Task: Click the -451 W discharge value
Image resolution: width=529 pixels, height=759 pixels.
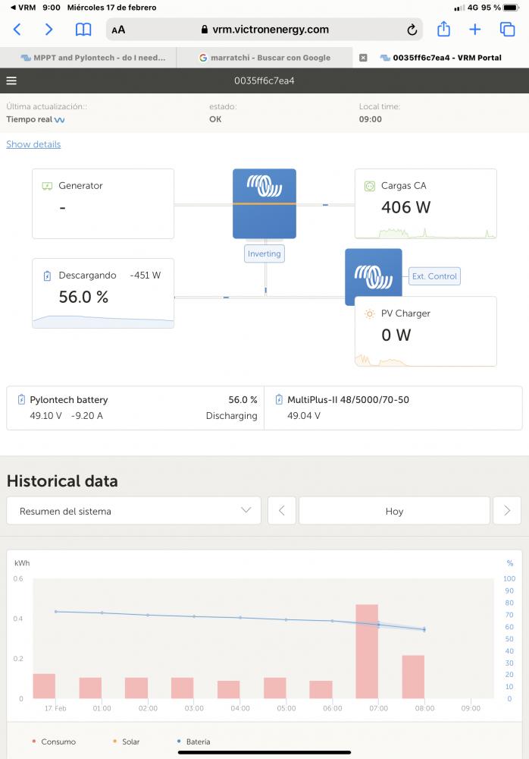Action: point(145,276)
